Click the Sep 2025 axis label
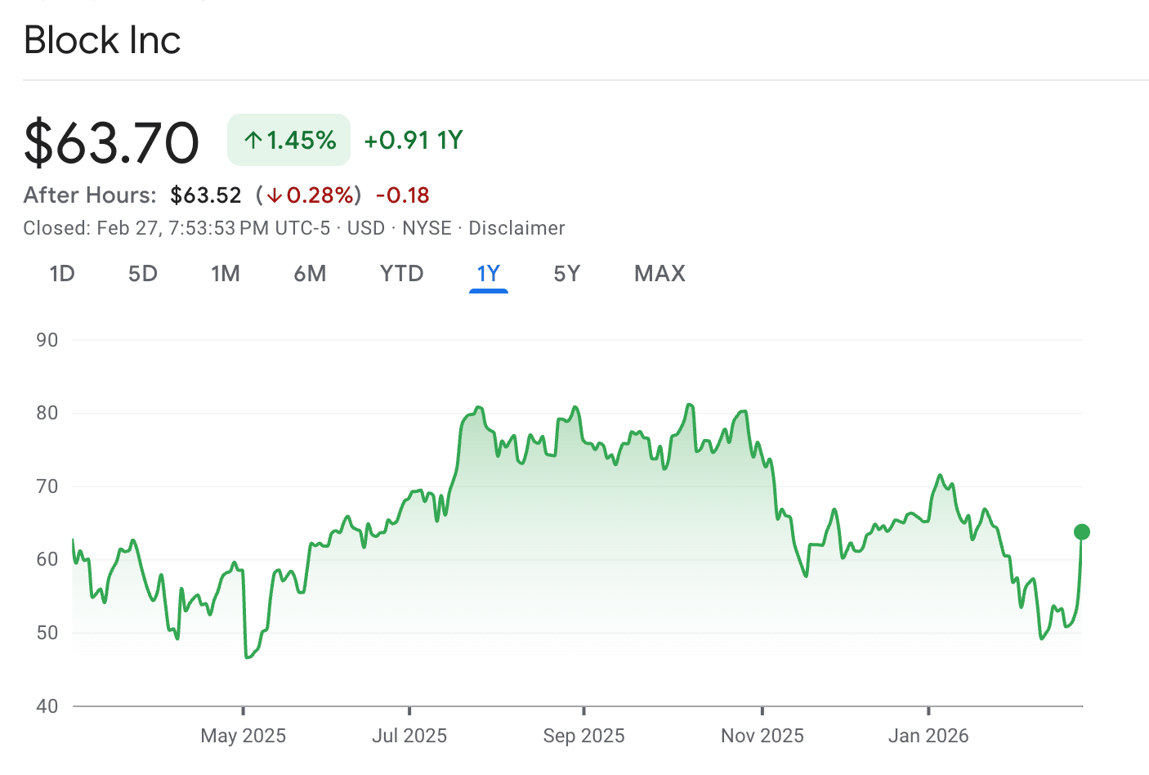The width and height of the screenshot is (1149, 775). pyautogui.click(x=583, y=736)
